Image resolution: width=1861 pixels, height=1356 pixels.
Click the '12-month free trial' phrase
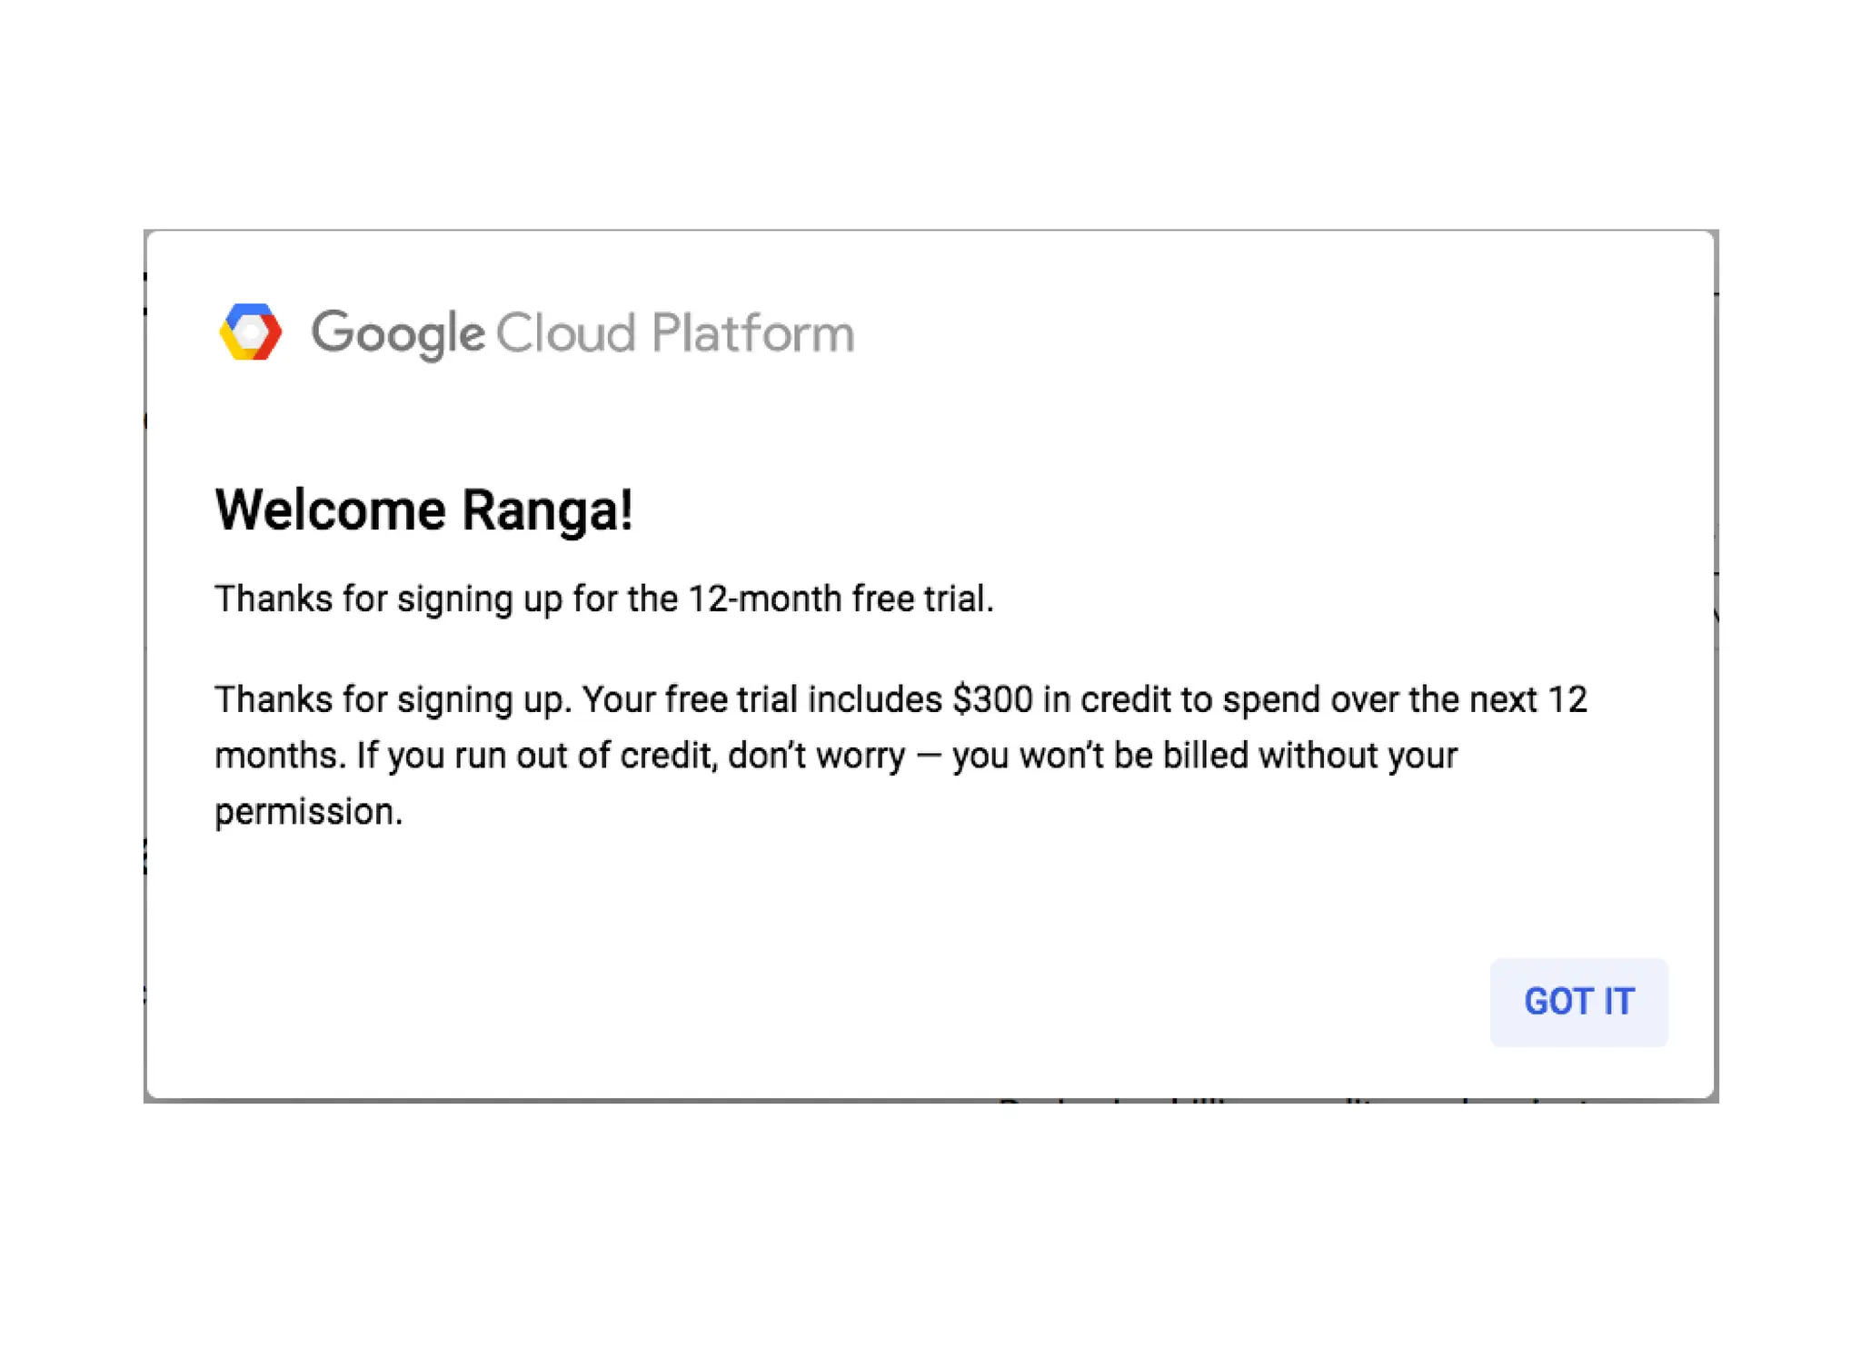coord(840,599)
